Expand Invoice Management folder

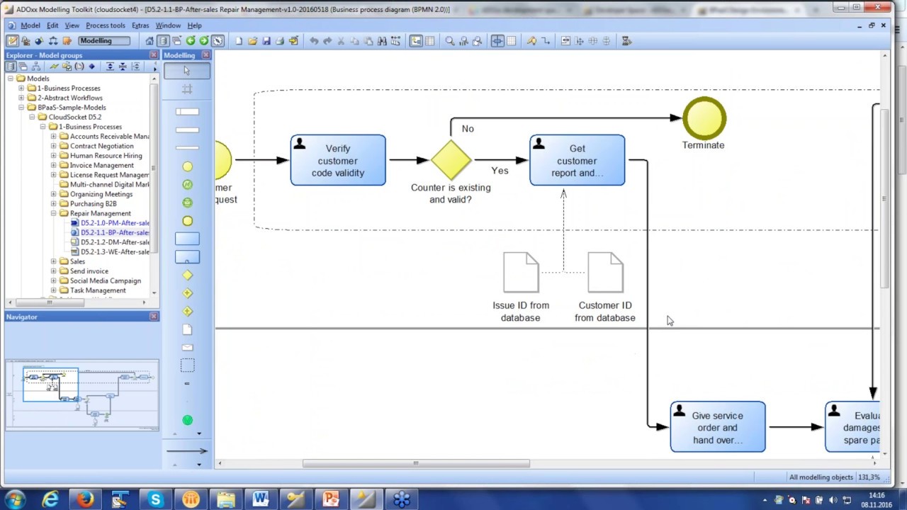pos(53,165)
